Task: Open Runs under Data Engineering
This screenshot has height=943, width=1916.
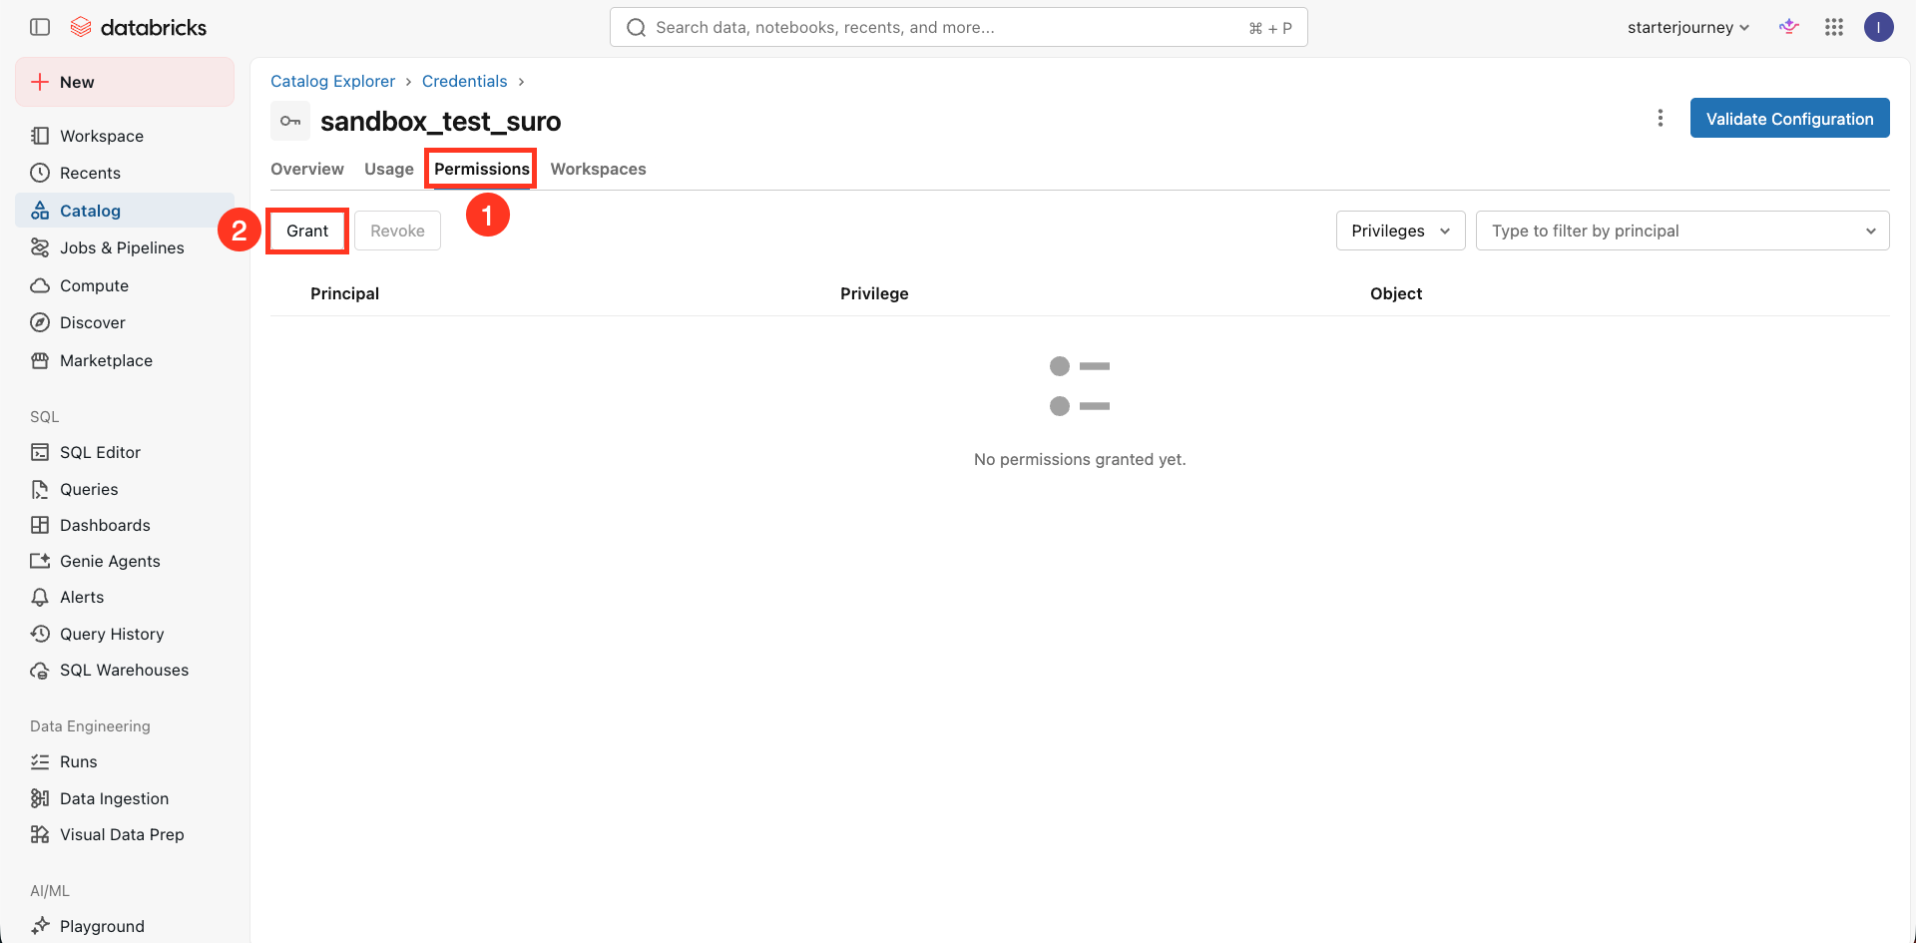Action: [125, 761]
